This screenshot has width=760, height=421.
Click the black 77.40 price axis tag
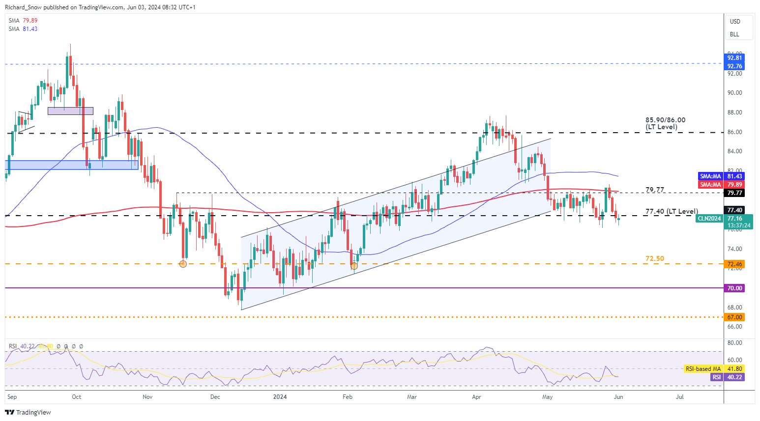pos(734,210)
